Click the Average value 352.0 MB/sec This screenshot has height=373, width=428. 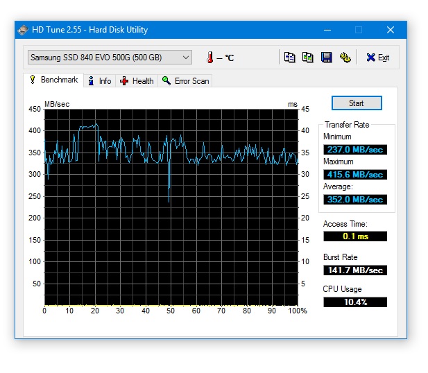coord(355,200)
